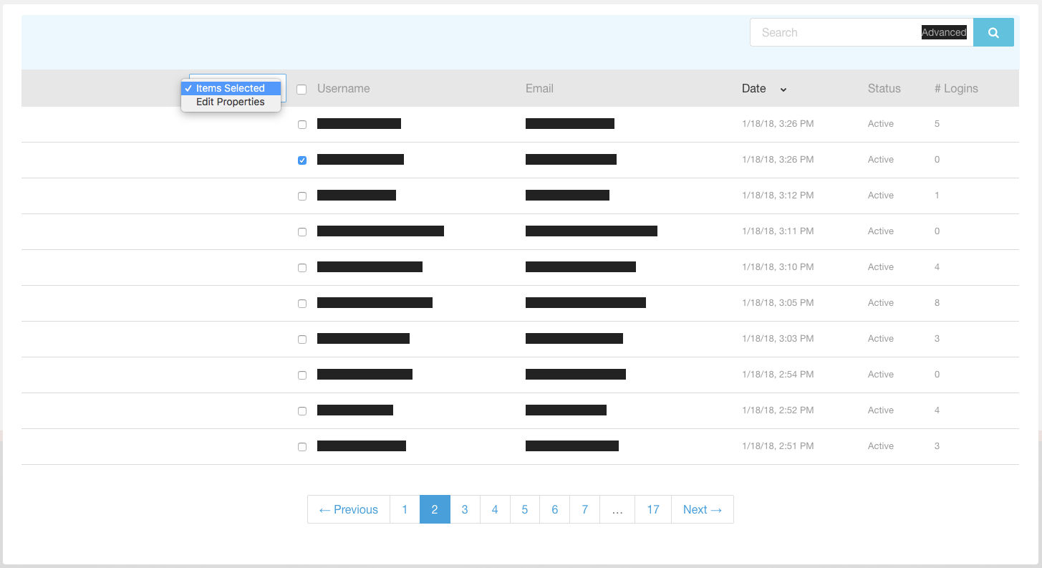Sort by the # Logins column
1042x568 pixels.
tap(956, 88)
